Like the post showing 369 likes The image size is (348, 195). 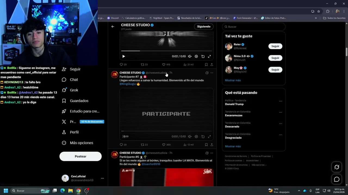tap(166, 145)
